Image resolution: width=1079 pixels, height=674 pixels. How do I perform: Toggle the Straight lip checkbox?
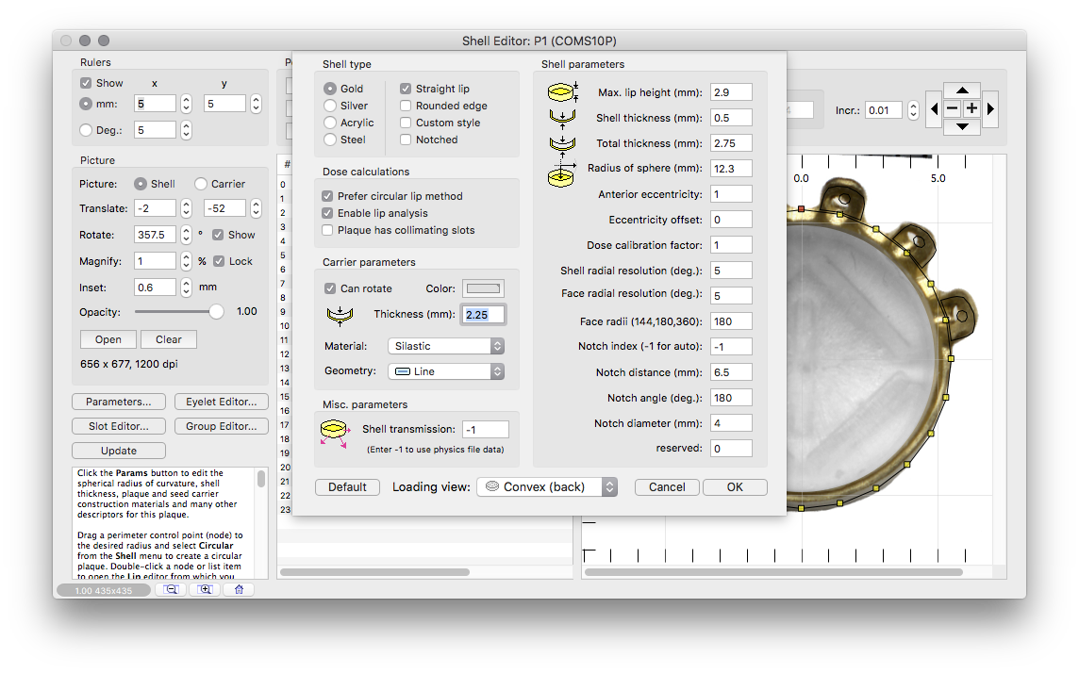406,89
